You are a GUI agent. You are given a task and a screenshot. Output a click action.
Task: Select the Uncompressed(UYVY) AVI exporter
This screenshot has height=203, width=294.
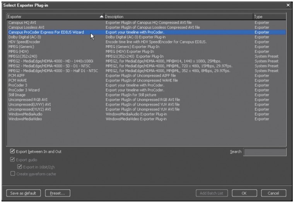(146, 105)
